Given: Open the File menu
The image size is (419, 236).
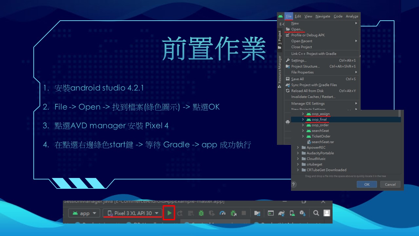Looking at the screenshot, I should coord(288,16).
